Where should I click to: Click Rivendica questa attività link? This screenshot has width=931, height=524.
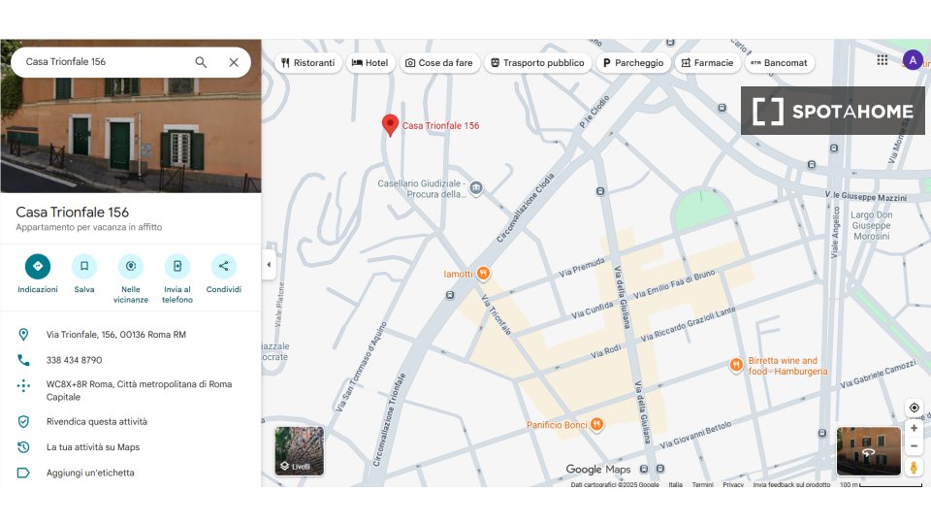click(x=97, y=422)
